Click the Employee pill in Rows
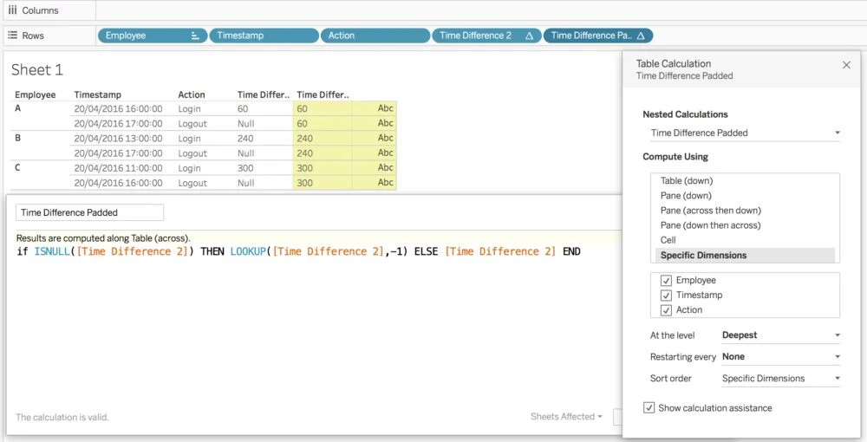This screenshot has height=442, width=867. click(x=153, y=36)
